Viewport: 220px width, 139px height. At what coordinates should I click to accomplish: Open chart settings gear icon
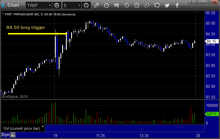57,6
